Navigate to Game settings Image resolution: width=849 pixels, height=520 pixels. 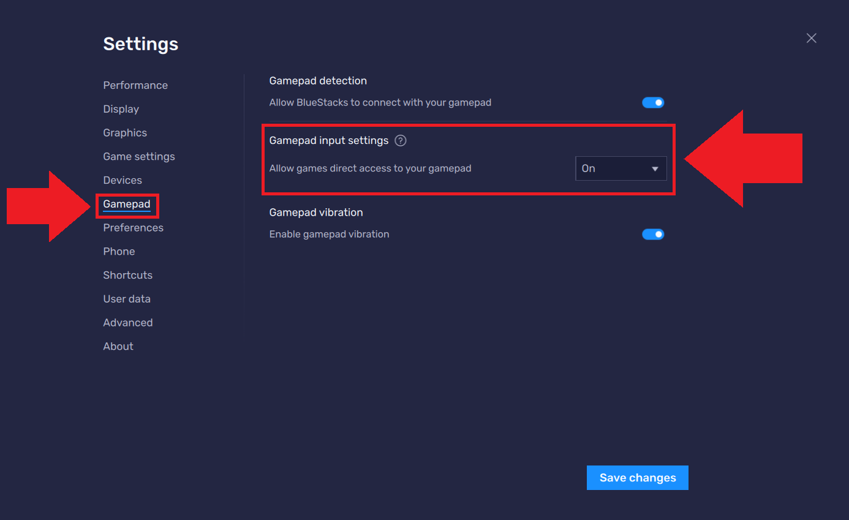(139, 156)
